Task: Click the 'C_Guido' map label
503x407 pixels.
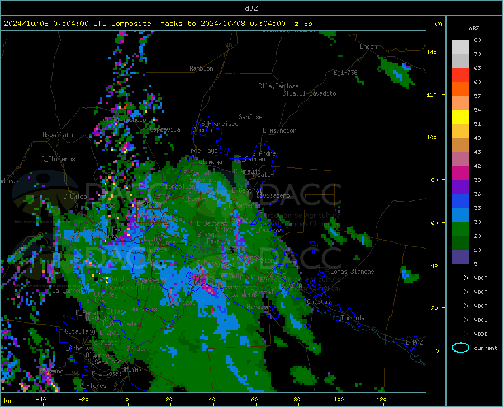Action: (75, 197)
